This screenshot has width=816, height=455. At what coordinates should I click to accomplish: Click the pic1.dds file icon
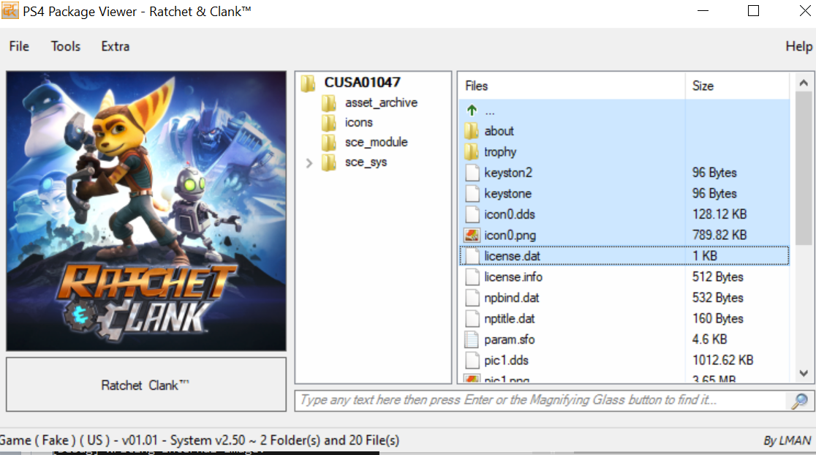[472, 360]
